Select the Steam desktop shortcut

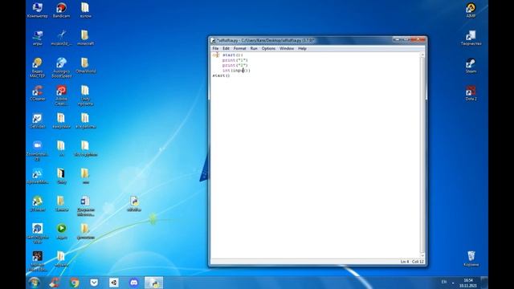pos(471,66)
